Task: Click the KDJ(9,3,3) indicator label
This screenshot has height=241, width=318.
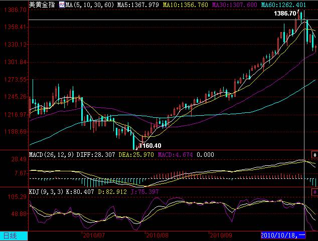Action: [x=46, y=191]
